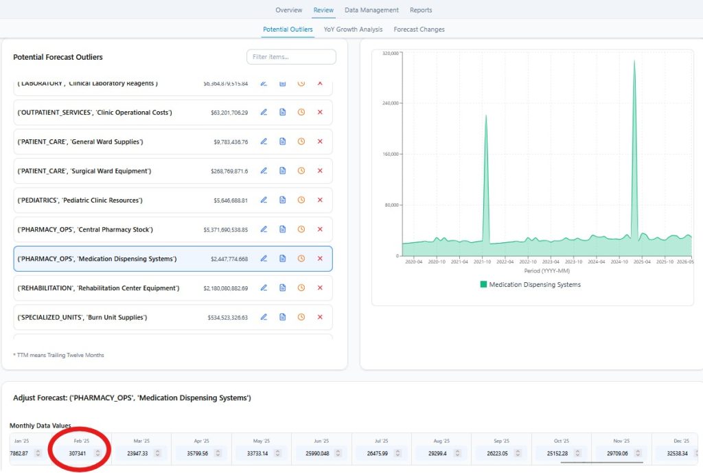Click clock icon on Clinic Operational Costs row

pos(301,112)
